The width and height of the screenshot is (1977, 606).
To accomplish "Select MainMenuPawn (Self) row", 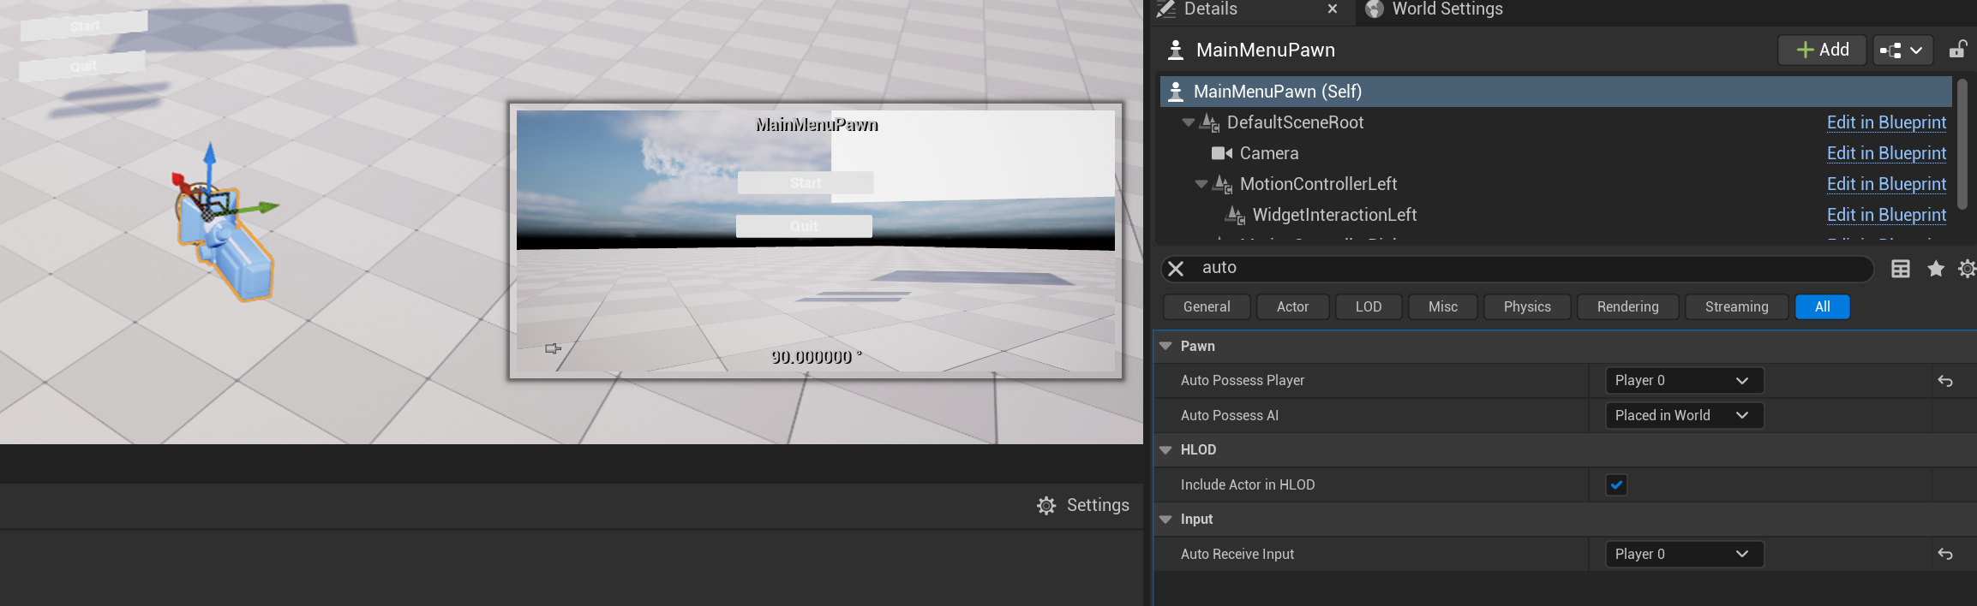I will pos(1555,92).
